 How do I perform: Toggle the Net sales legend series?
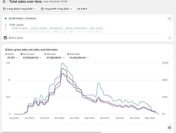click(x=50, y=54)
